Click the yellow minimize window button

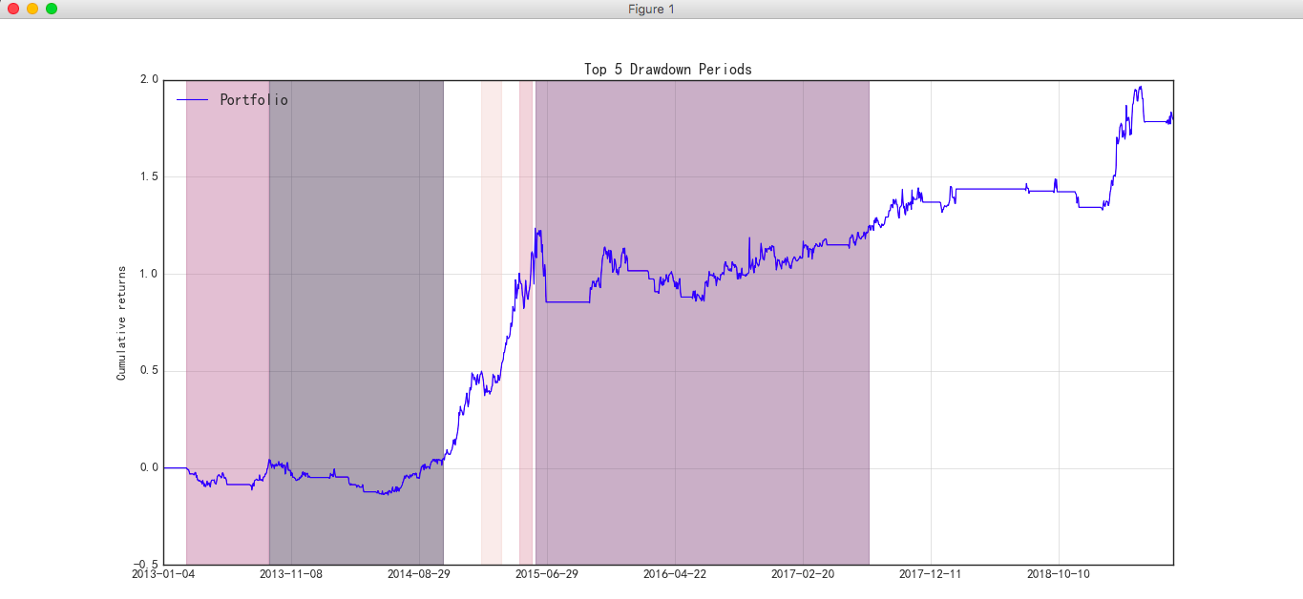32,9
